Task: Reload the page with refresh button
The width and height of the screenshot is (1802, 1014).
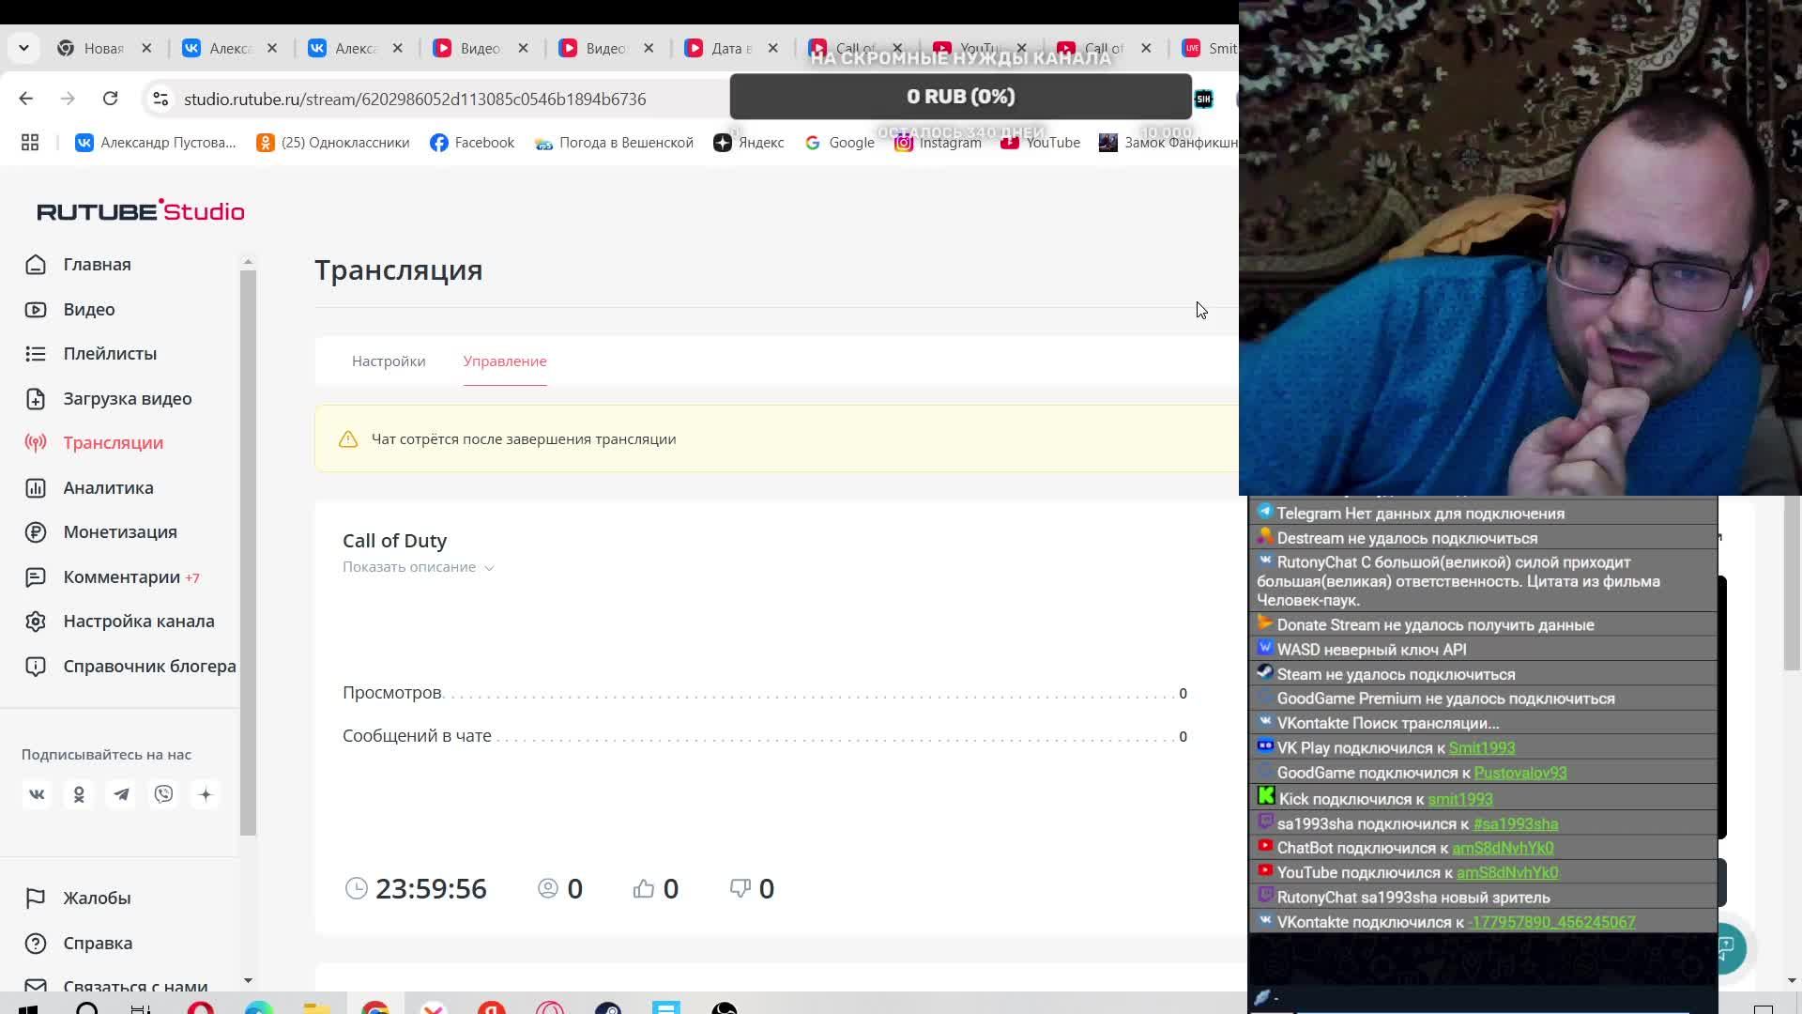Action: point(110,99)
